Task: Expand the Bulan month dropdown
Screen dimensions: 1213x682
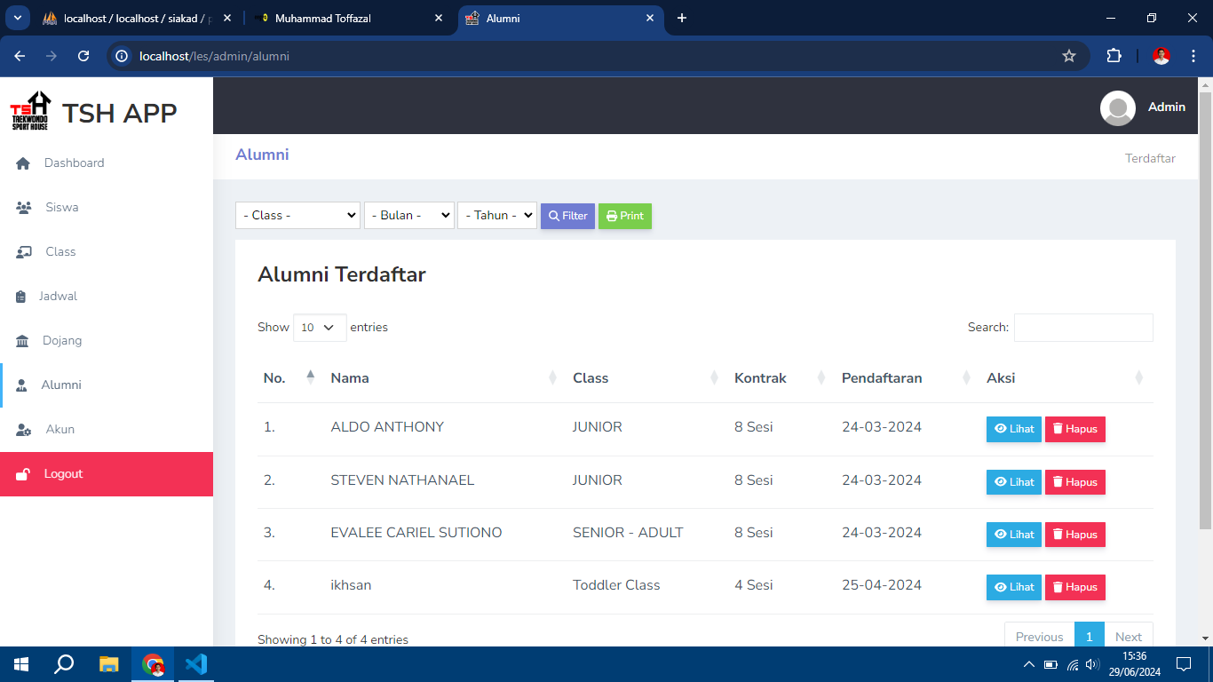Action: coord(408,216)
